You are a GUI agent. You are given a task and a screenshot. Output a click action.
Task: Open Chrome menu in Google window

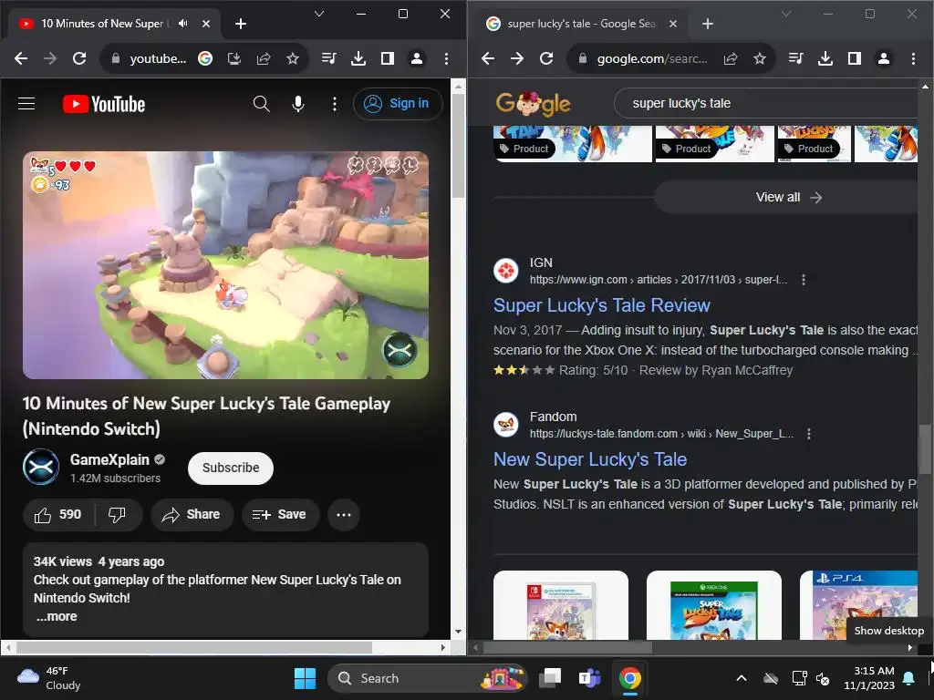(913, 58)
